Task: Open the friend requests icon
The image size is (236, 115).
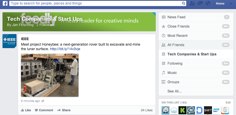Action: [x=192, y=4]
